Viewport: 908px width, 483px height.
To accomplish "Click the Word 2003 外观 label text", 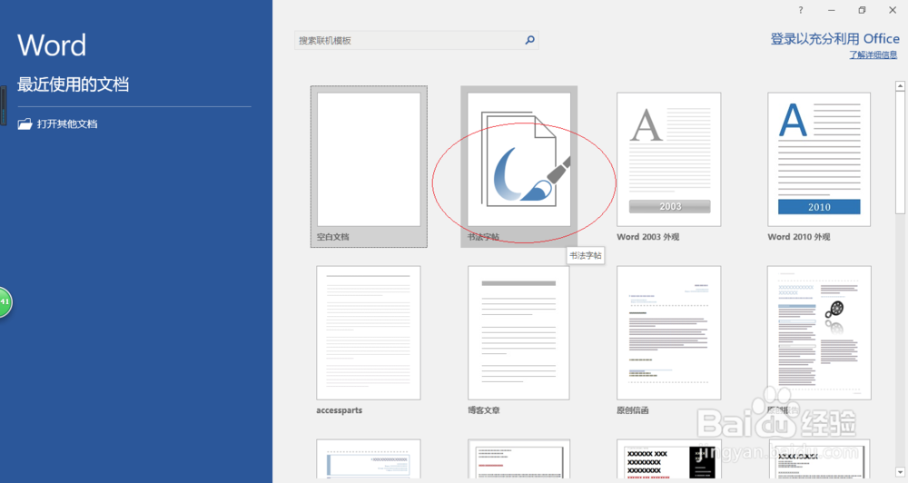I will [x=648, y=237].
